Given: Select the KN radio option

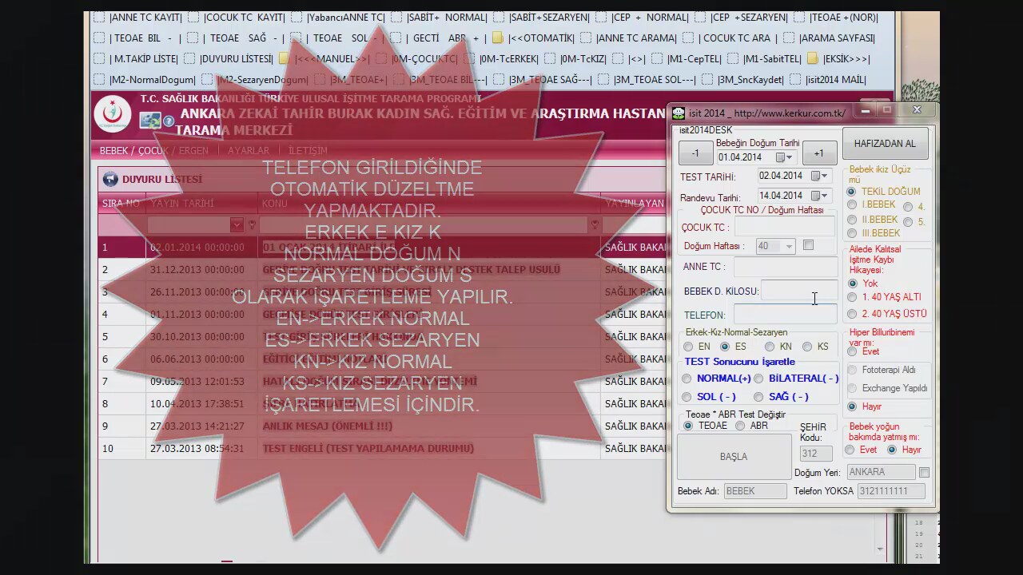Looking at the screenshot, I should click(x=769, y=347).
